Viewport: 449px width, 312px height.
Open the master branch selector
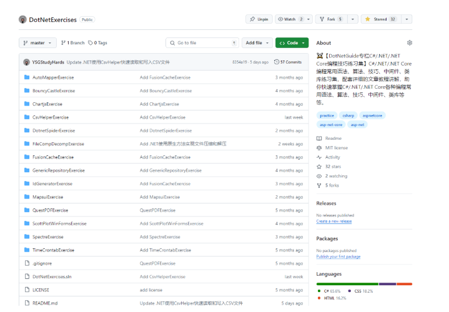(x=37, y=42)
